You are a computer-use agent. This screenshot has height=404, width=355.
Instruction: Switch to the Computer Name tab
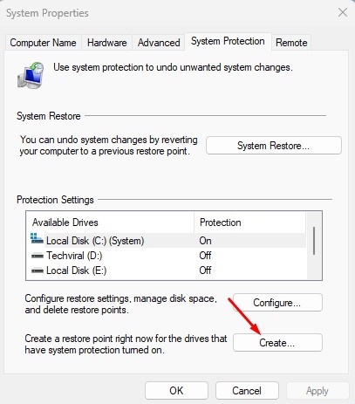click(x=43, y=43)
